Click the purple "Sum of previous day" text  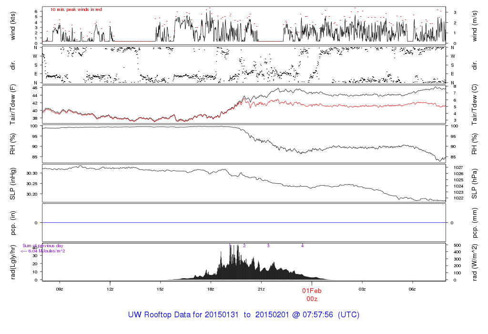point(42,246)
